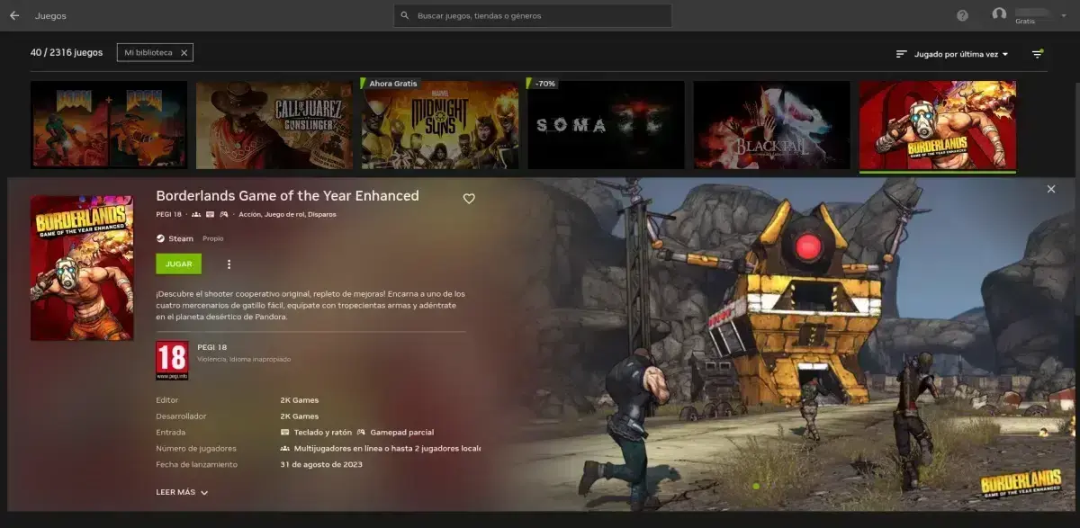Click the search magnifier icon
This screenshot has height=528, width=1080.
[x=405, y=15]
